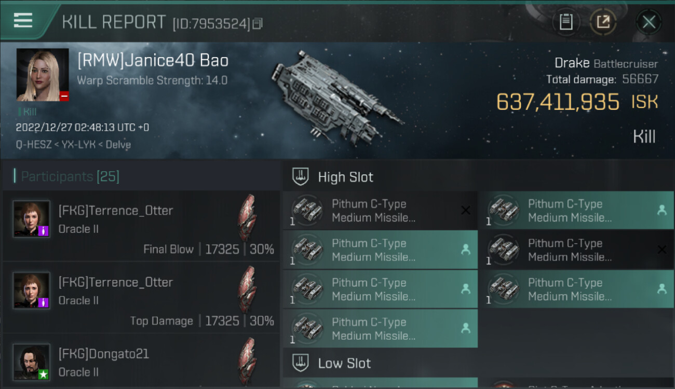Click person icon on top-right launcher

tap(662, 210)
